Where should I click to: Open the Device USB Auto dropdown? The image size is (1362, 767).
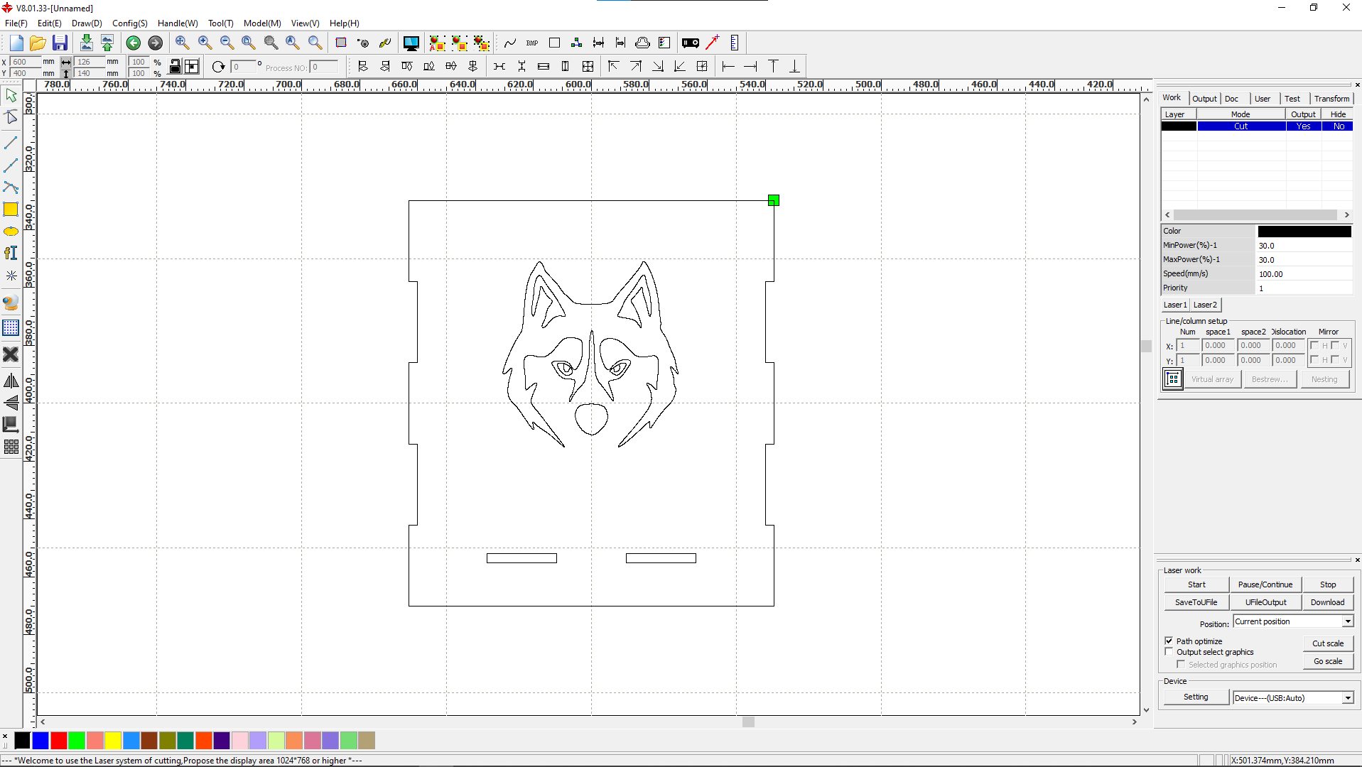coord(1347,698)
